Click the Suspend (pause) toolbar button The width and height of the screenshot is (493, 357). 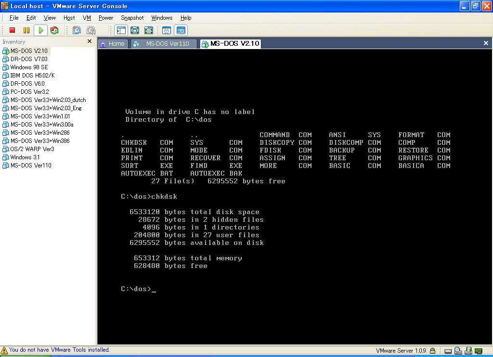(26, 30)
